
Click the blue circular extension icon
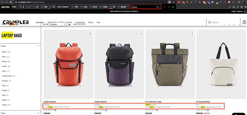tap(212, 2)
